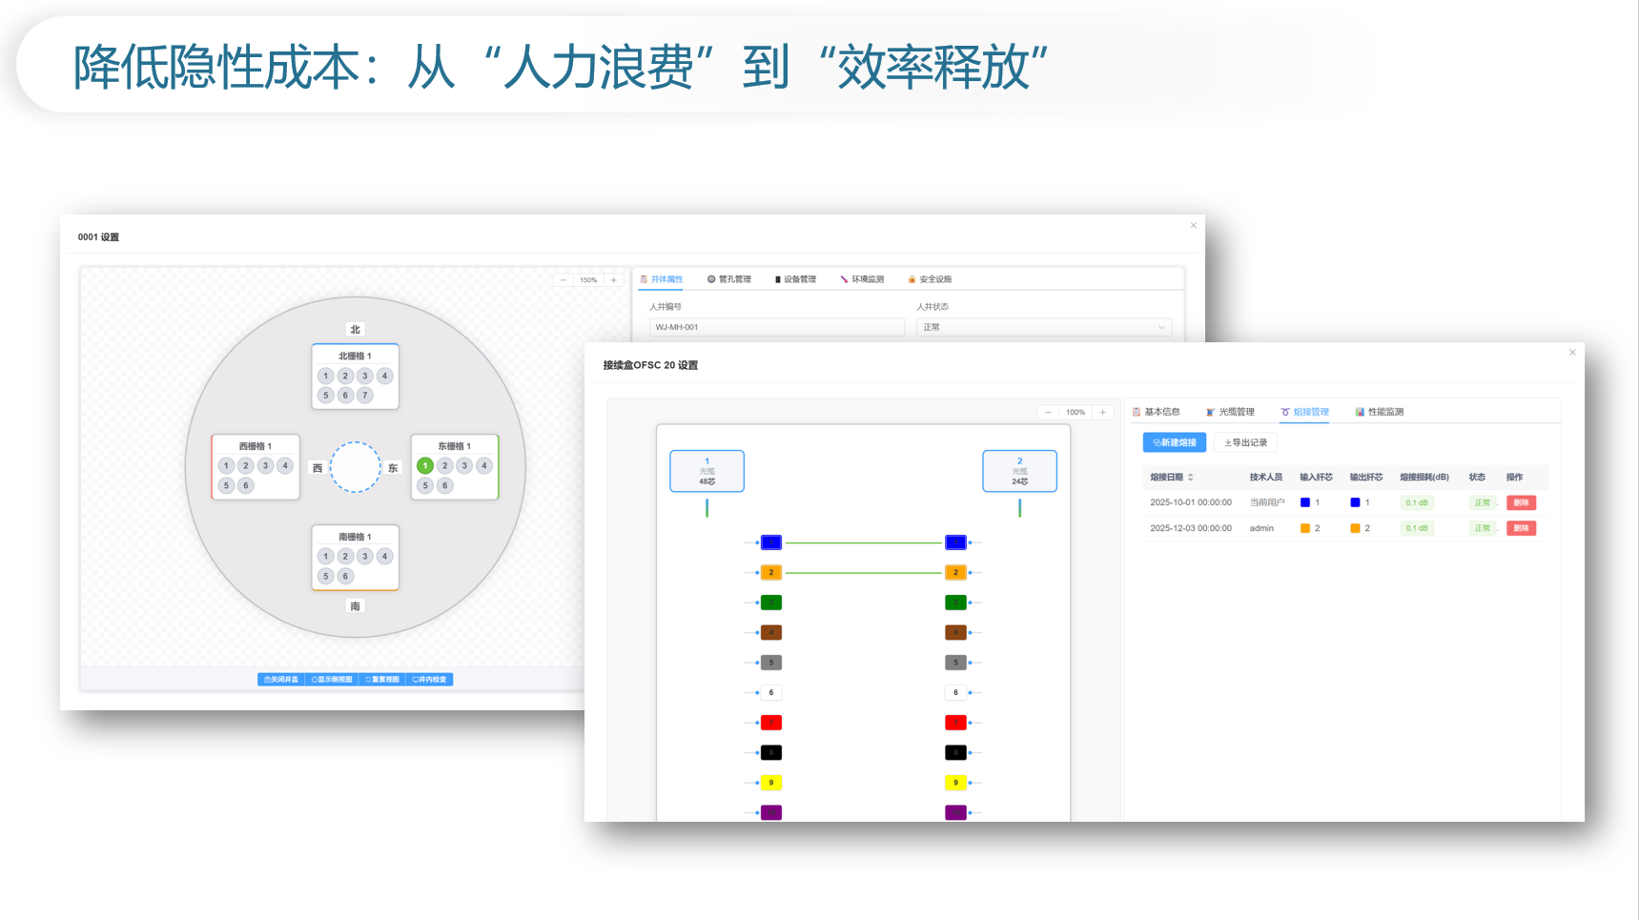Click blue fiber core 1 on the right side
Image resolution: width=1639 pixels, height=920 pixels.
point(955,542)
